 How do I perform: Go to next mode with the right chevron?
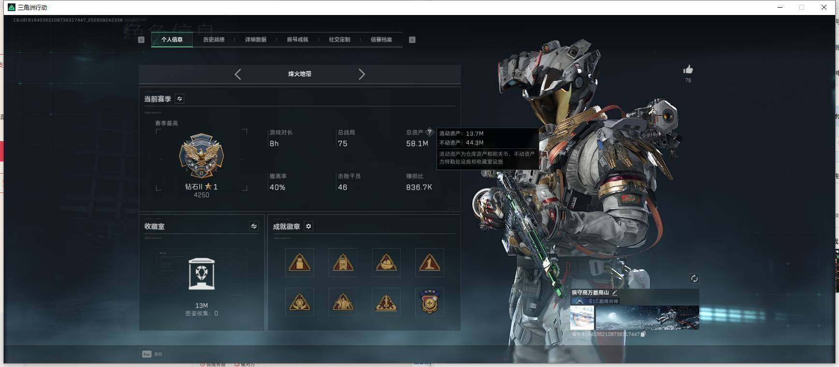tap(362, 74)
